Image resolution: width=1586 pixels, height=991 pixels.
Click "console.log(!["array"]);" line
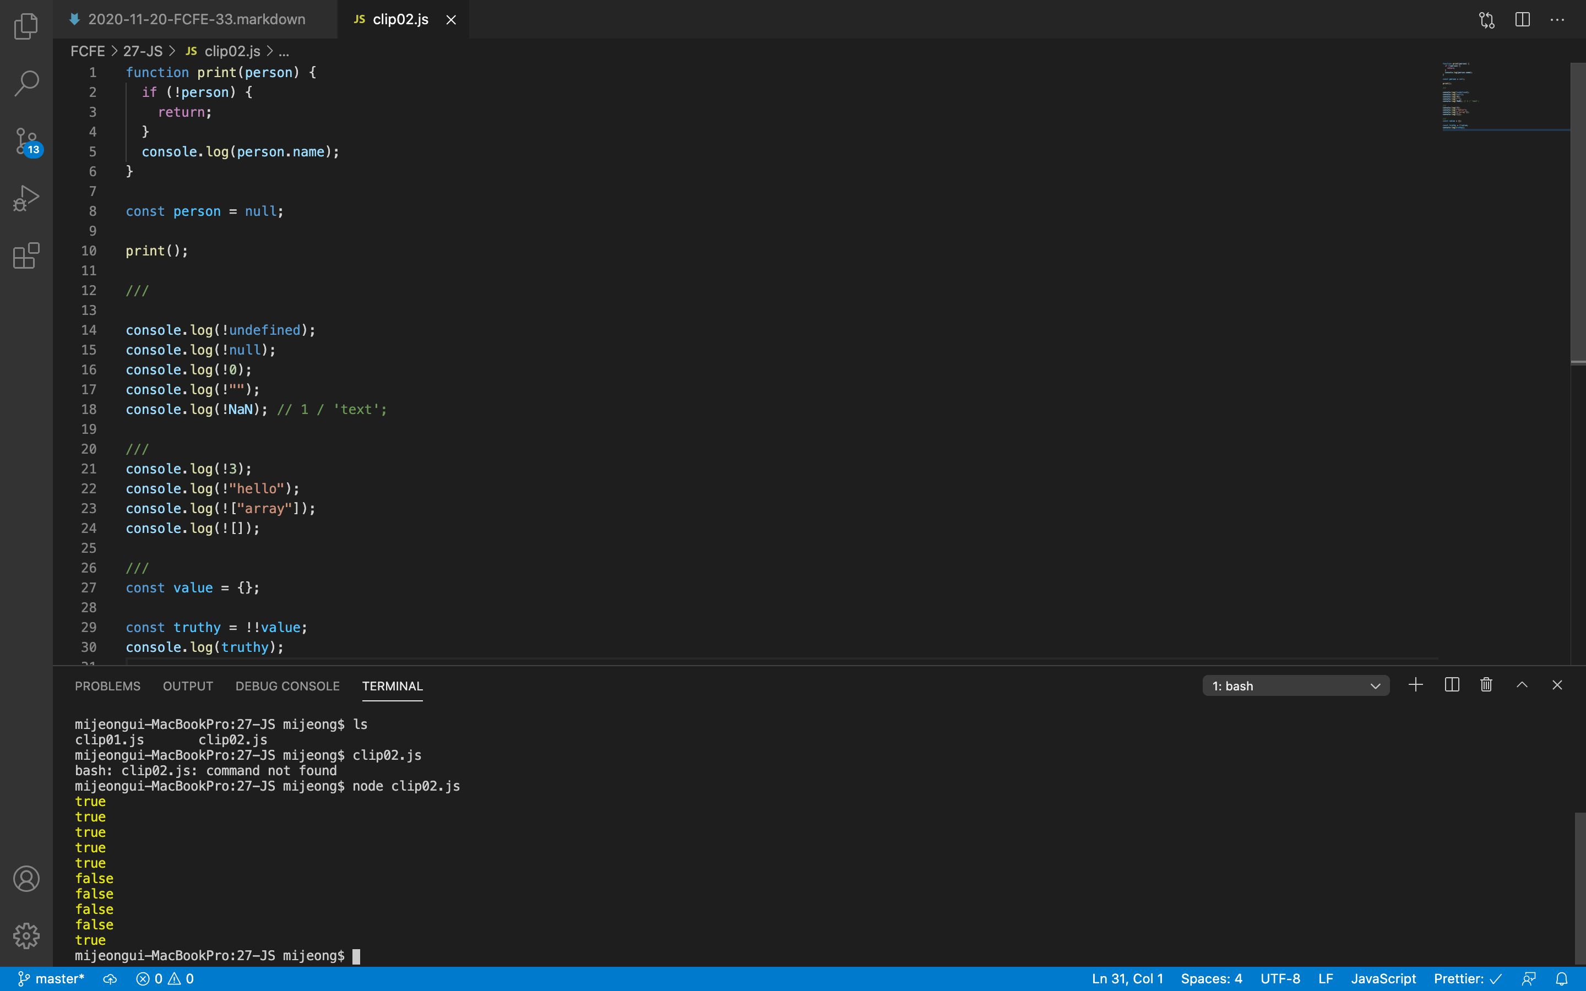(220, 508)
